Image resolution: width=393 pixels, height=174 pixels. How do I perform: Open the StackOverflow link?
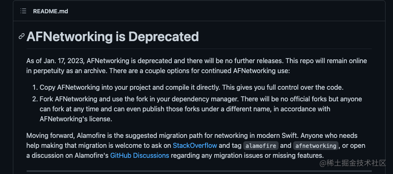(195, 145)
